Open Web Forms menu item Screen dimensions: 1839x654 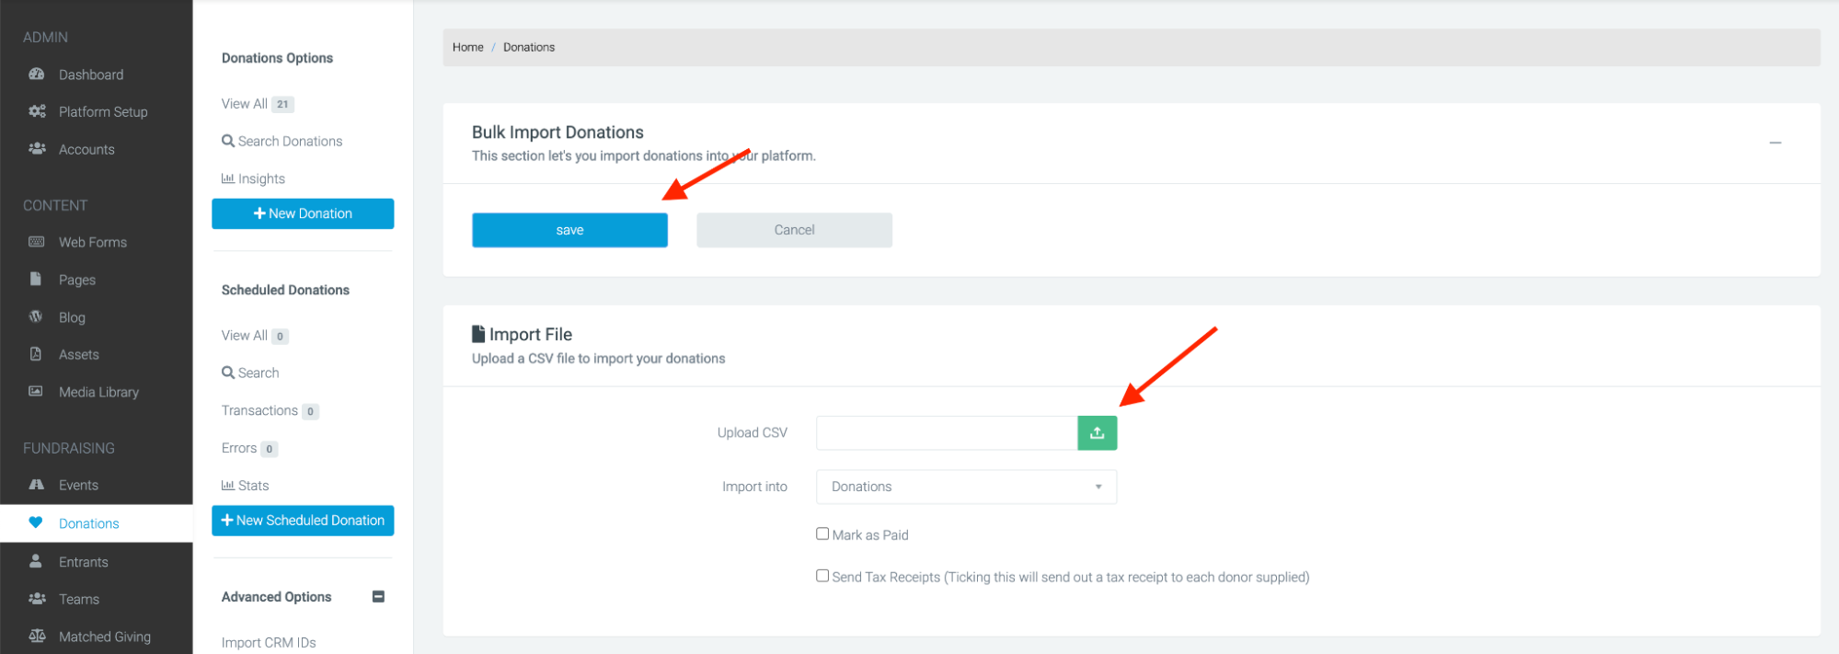coord(93,242)
